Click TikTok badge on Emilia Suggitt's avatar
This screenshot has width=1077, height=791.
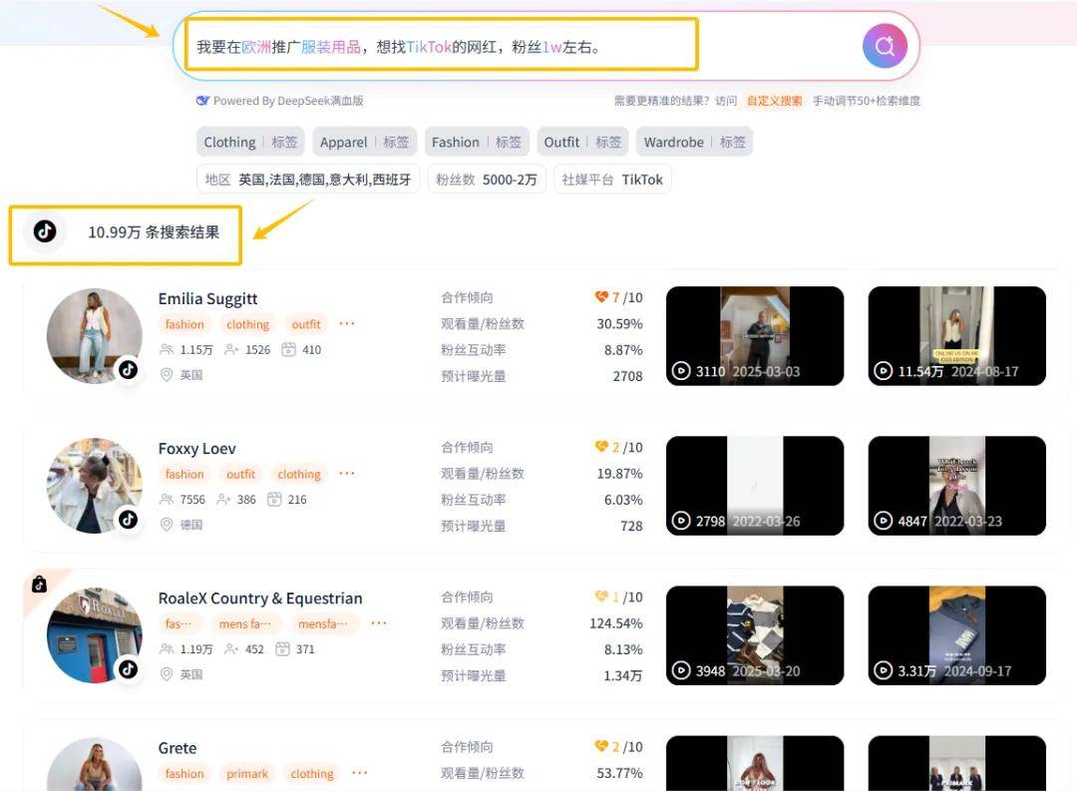128,370
